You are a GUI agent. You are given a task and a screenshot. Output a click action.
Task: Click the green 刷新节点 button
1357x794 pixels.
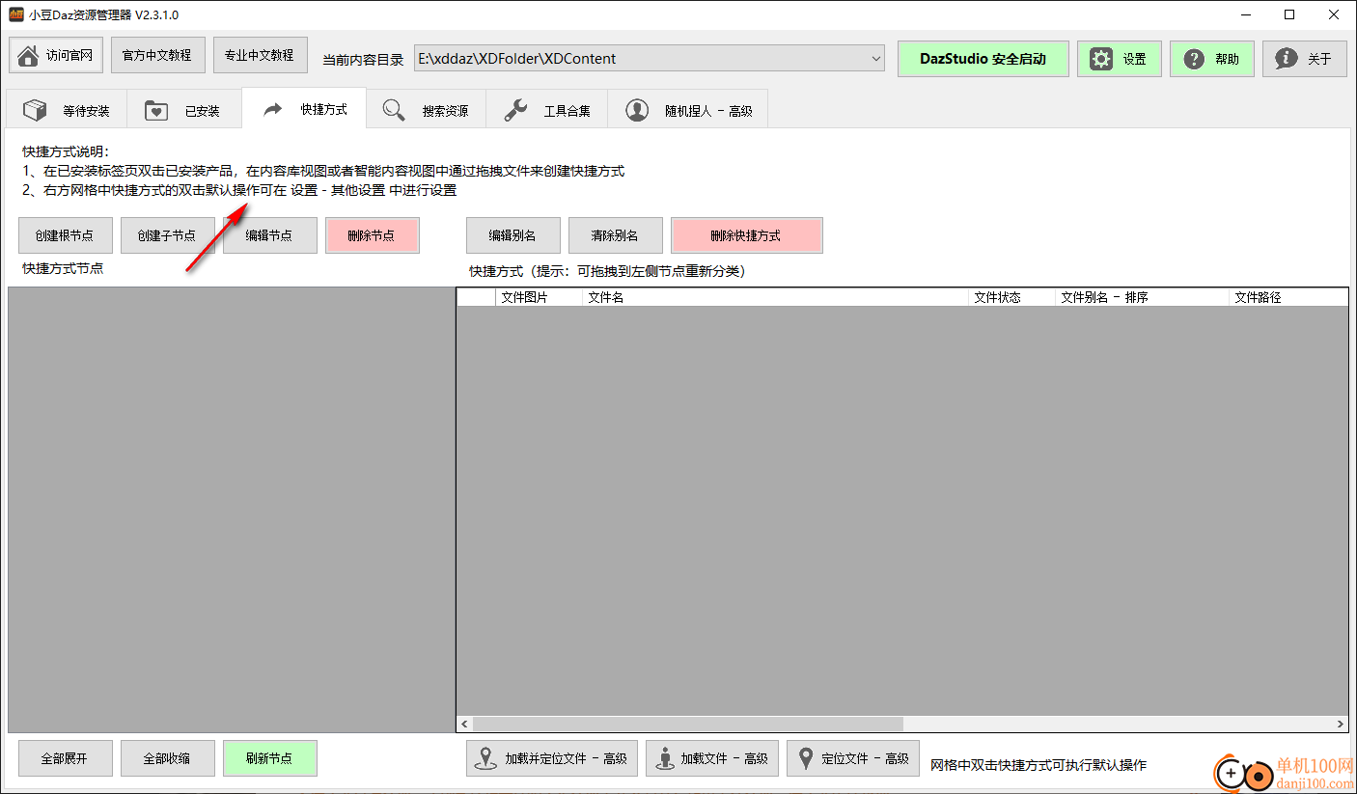coord(270,758)
